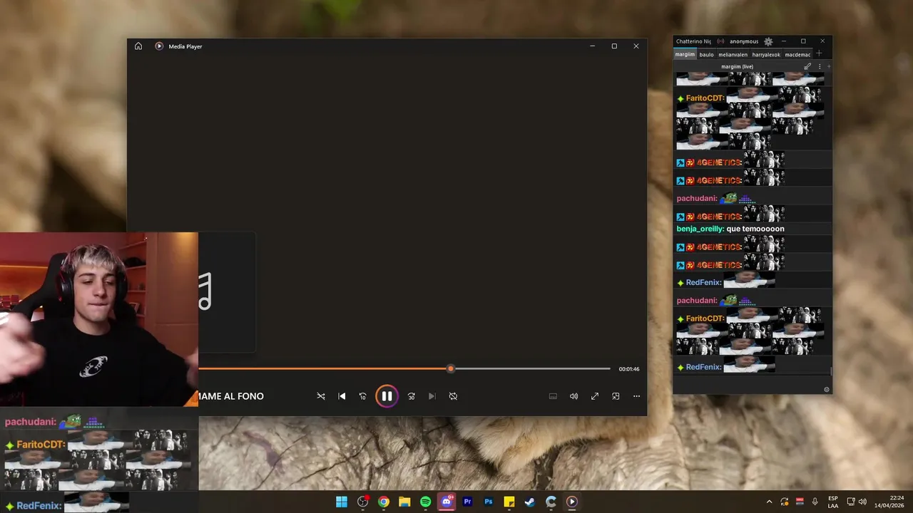Screen dimensions: 913x513
Task: Go to previous track in Media Player
Action: [x=342, y=396]
